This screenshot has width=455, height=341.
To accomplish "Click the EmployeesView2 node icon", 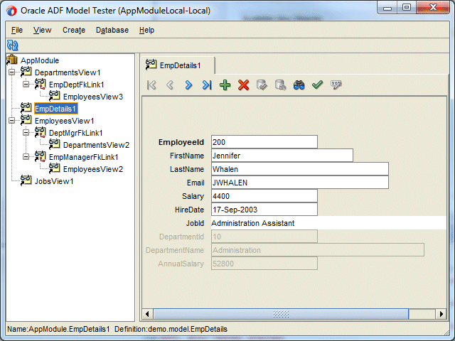I will pyautogui.click(x=55, y=169).
